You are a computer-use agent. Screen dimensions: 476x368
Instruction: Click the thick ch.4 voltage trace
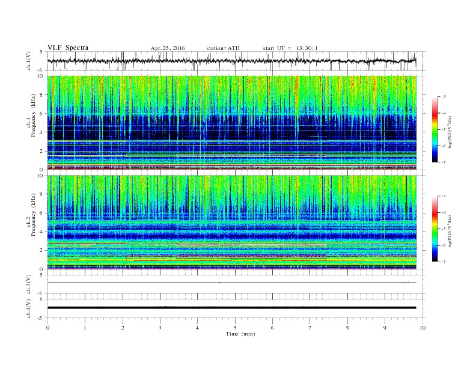(x=231, y=308)
